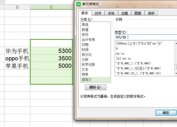Image resolution: width=177 pixels, height=127 pixels.
Task: Click the format list scrollbar thumb
Action: 176,67
